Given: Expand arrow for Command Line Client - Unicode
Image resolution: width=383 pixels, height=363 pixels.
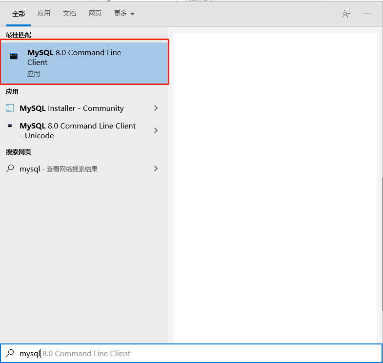Looking at the screenshot, I should (x=156, y=130).
